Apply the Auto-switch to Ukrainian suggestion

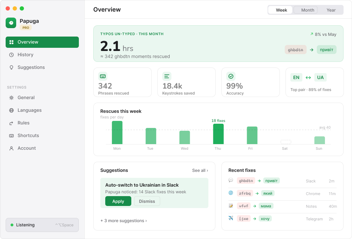tap(118, 201)
